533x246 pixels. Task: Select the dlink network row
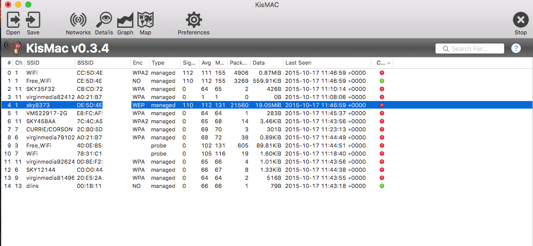point(267,186)
